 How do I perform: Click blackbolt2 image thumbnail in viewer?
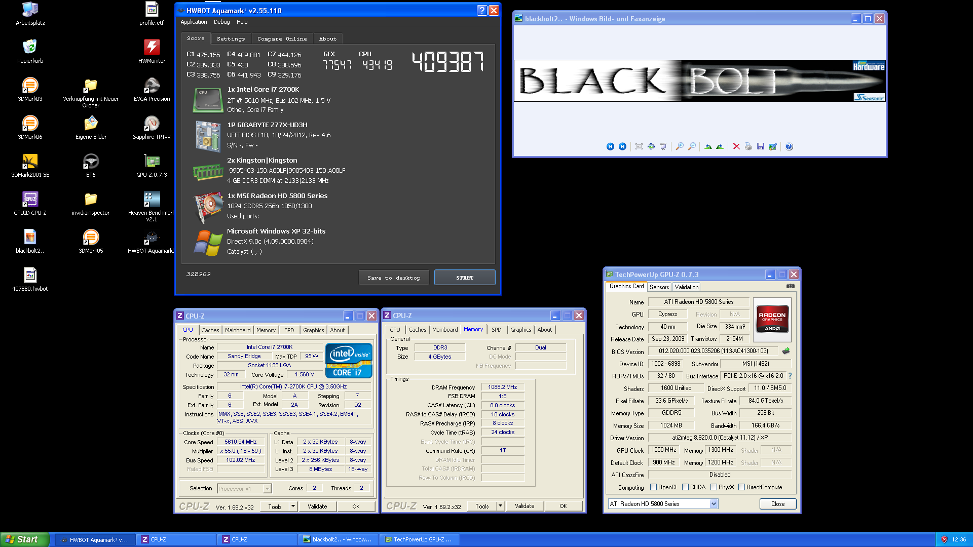click(699, 81)
